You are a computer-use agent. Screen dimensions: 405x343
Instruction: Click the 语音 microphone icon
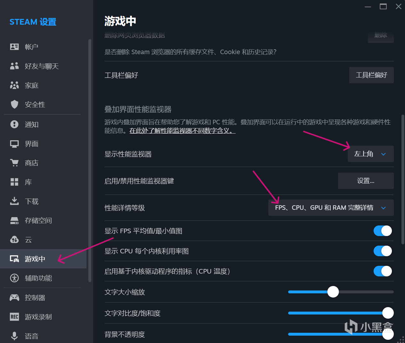pos(14,336)
